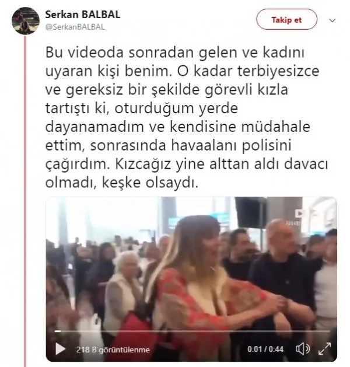The image size is (350, 367).
Task: Open the Serkan BALBAL display name link
Action: (83, 15)
